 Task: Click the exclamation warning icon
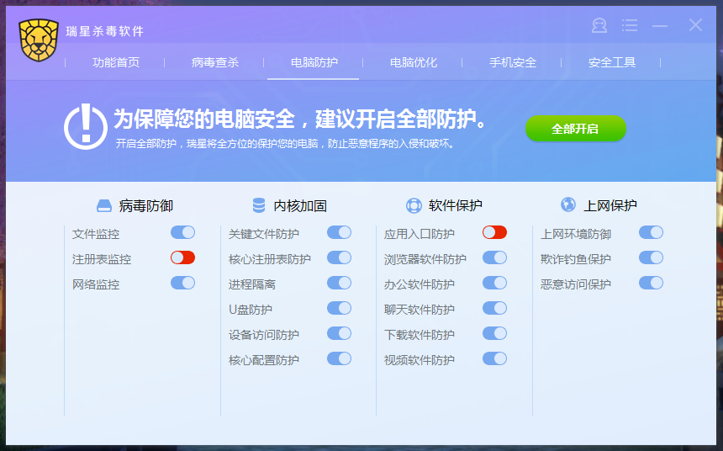[x=86, y=126]
